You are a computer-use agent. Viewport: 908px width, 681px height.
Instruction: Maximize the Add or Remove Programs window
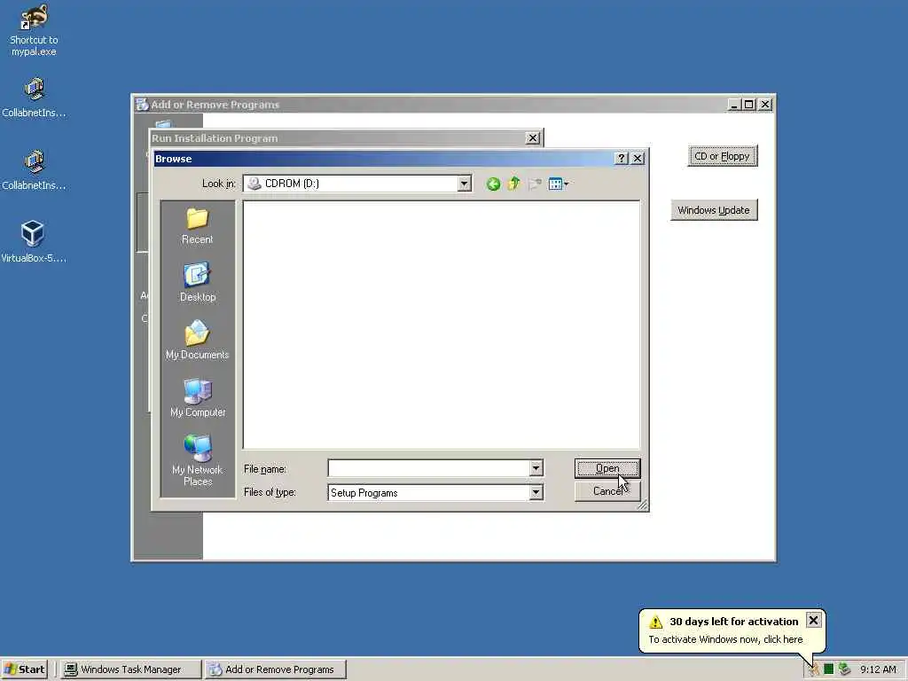(x=748, y=105)
